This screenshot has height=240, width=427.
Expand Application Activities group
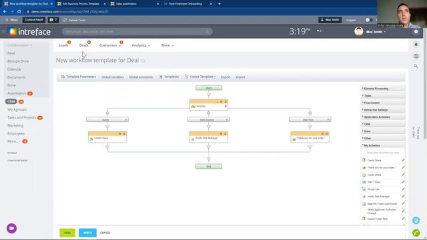coord(383,117)
